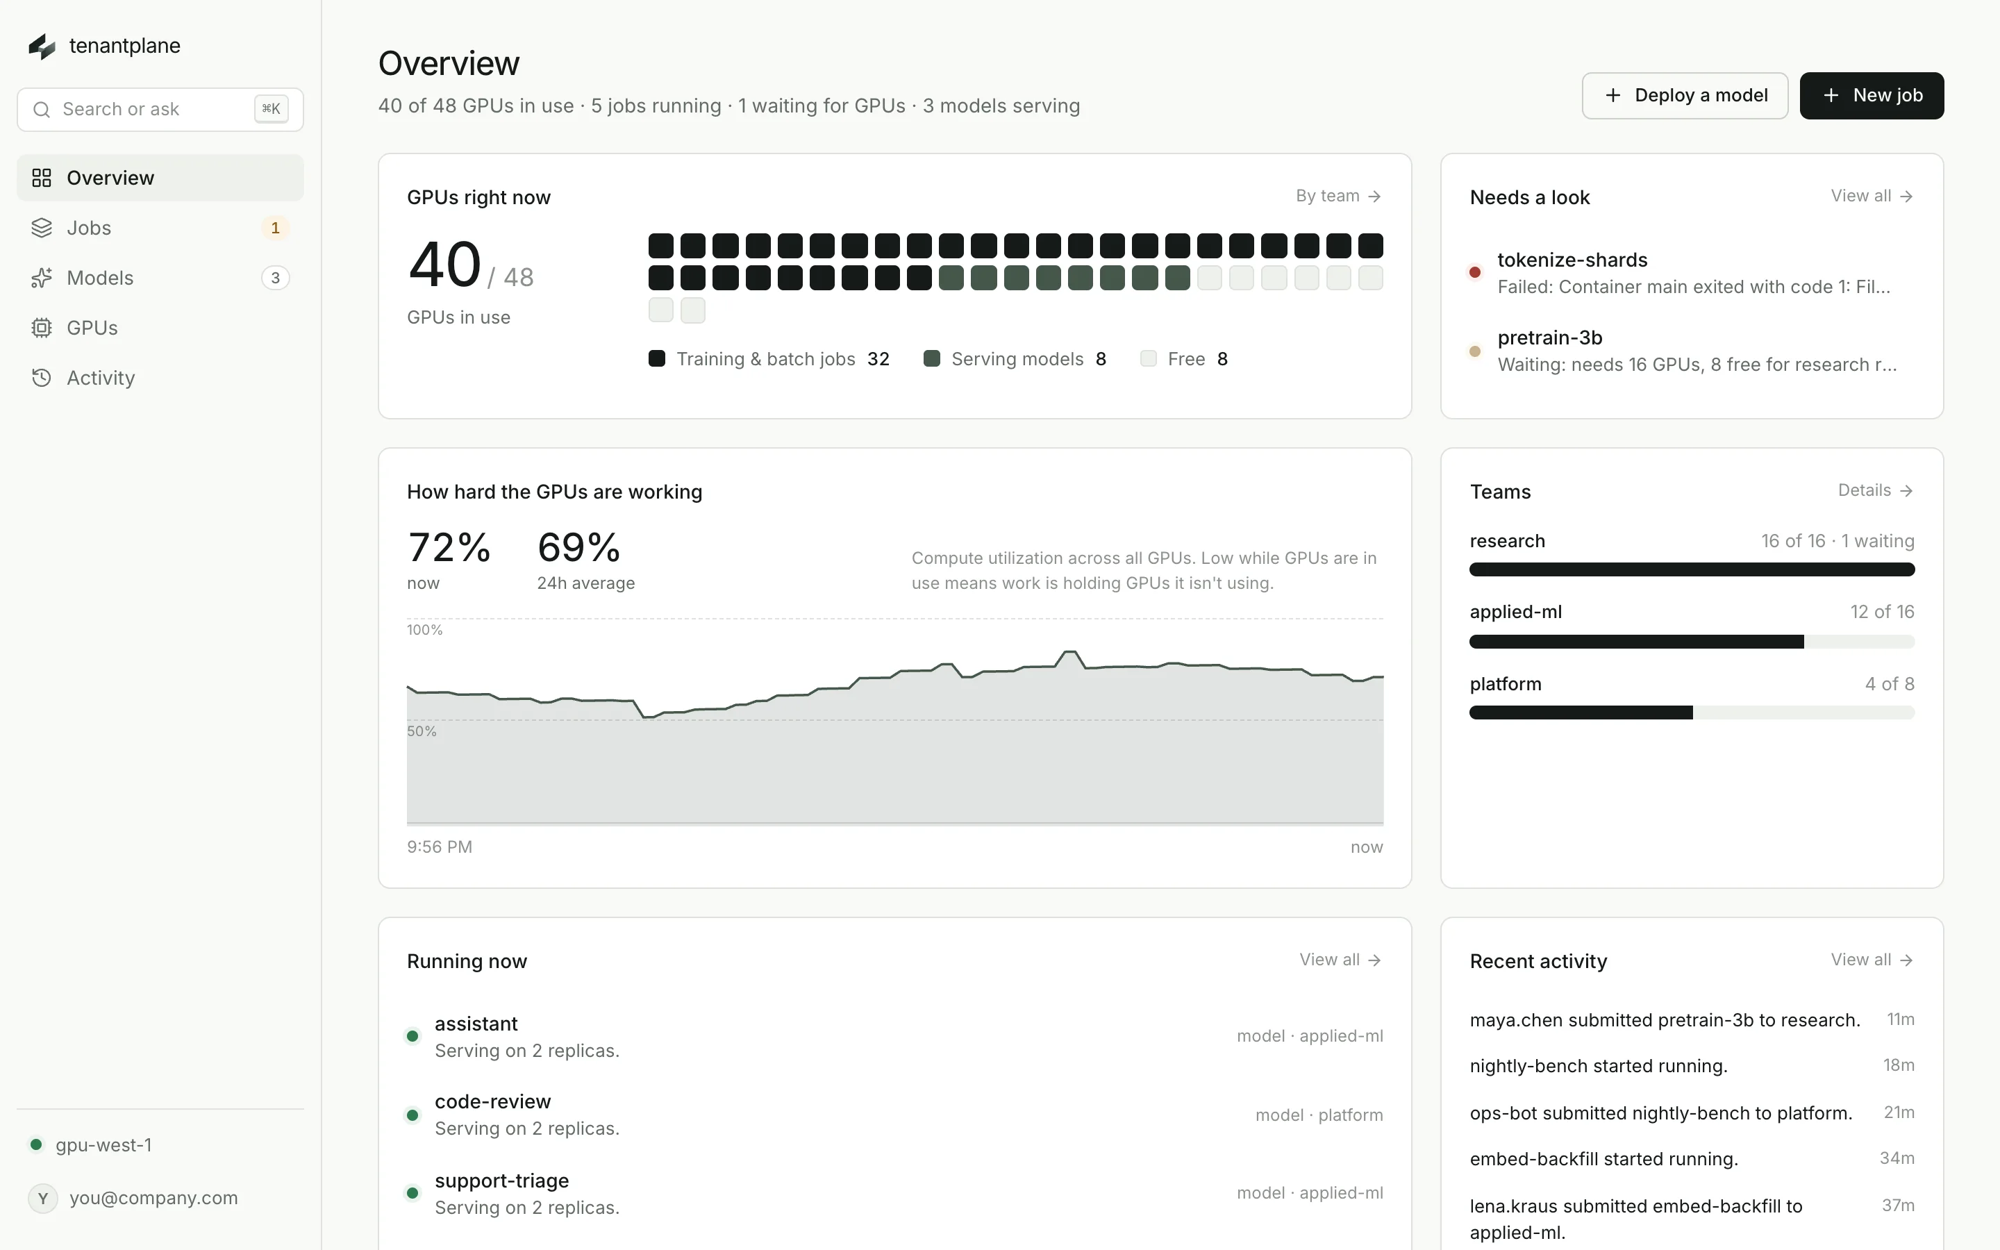Click the New job button
Viewport: 2000px width, 1250px height.
coord(1871,95)
